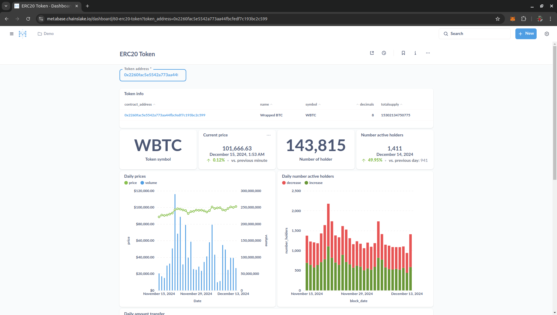The height and width of the screenshot is (315, 557).
Task: Open the Daily prices chart title
Action: pyautogui.click(x=135, y=176)
